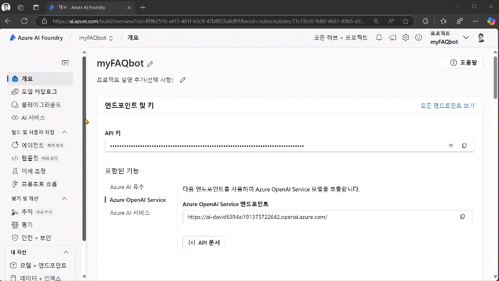Select the Azure AI 유추 tab

coord(127,187)
